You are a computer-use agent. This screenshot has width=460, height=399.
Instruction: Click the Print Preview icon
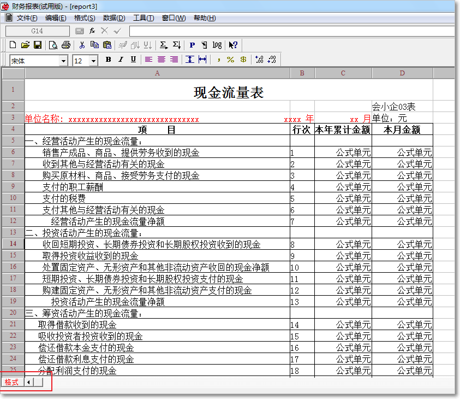click(52, 45)
